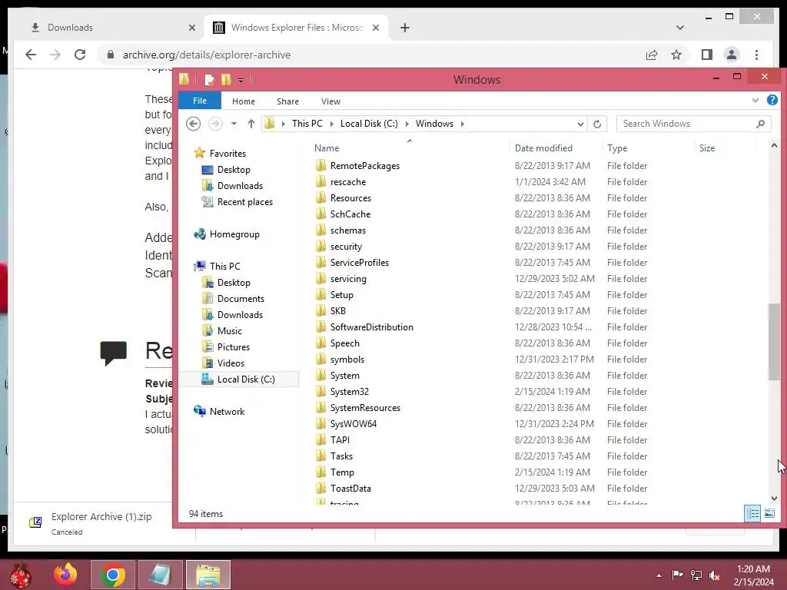This screenshot has height=590, width=787.
Task: Click the file list scroll down arrow
Action: point(773,498)
